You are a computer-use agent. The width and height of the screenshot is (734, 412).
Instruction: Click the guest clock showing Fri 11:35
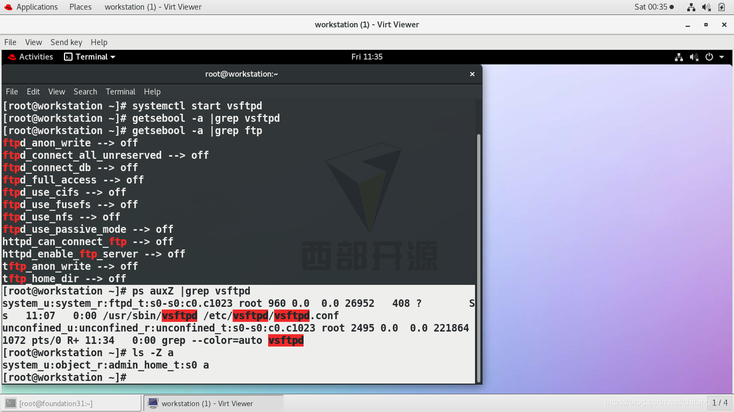tap(367, 57)
